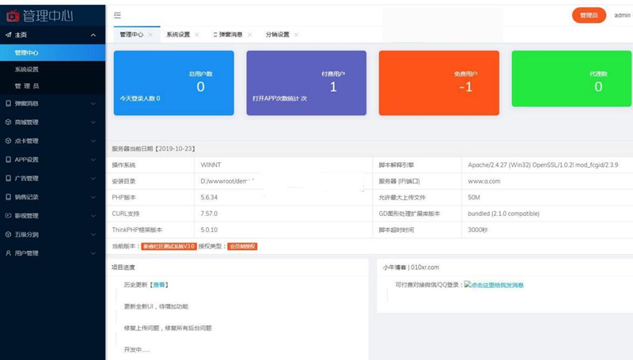Click the 影视管理 sidebar icon
633x360 pixels.
8,216
